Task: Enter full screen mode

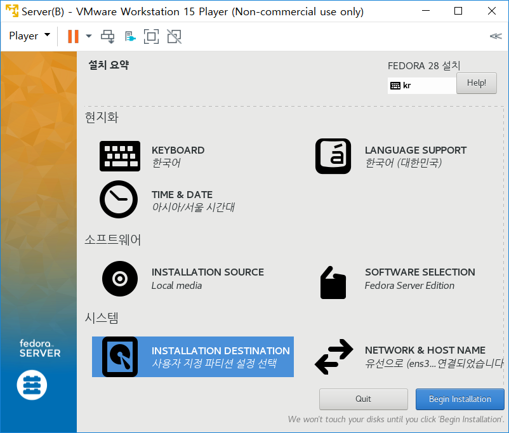Action: (151, 36)
